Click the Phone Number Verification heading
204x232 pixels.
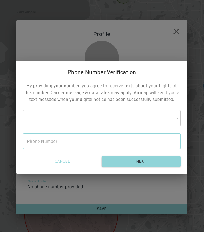coord(102,72)
